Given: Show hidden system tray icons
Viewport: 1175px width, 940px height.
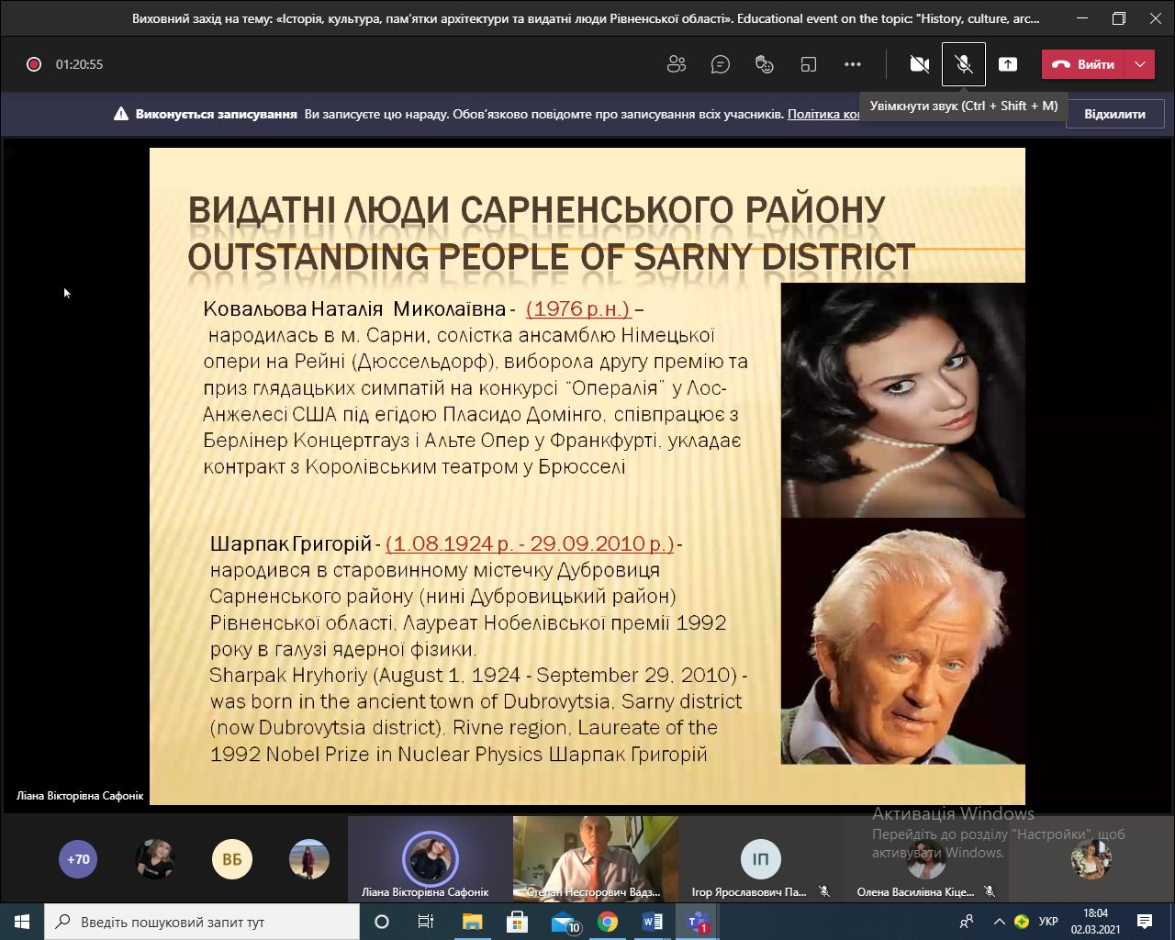Looking at the screenshot, I should pos(999,922).
